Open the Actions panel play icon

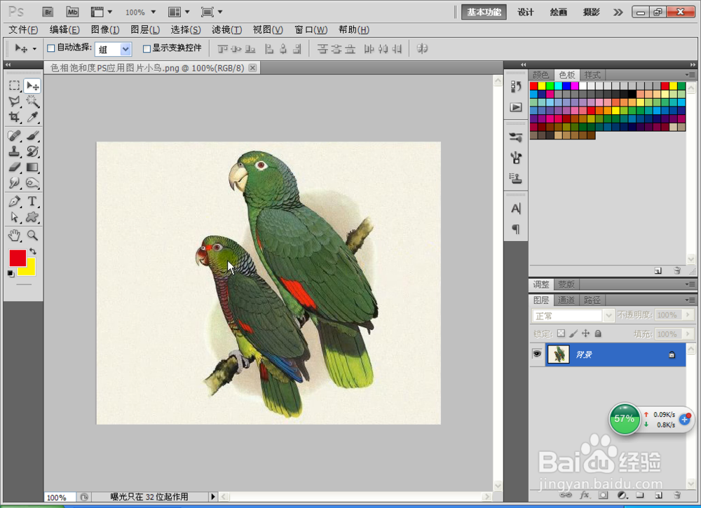[516, 107]
